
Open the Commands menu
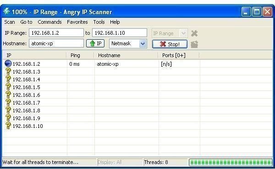pos(49,22)
